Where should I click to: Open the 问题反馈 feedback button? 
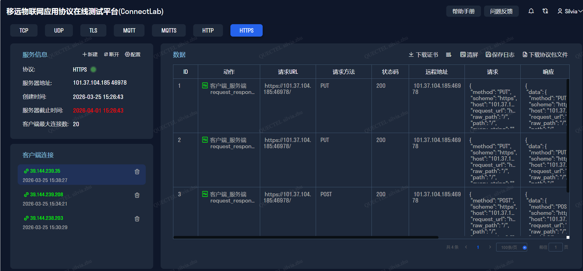501,11
